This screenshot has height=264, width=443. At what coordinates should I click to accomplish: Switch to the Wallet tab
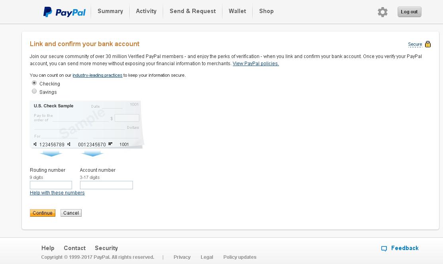click(237, 11)
